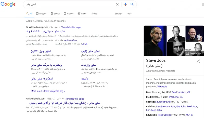Image resolution: width=204 pixels, height=118 pixels.
Task: Open search Tools
Action: [129, 14]
